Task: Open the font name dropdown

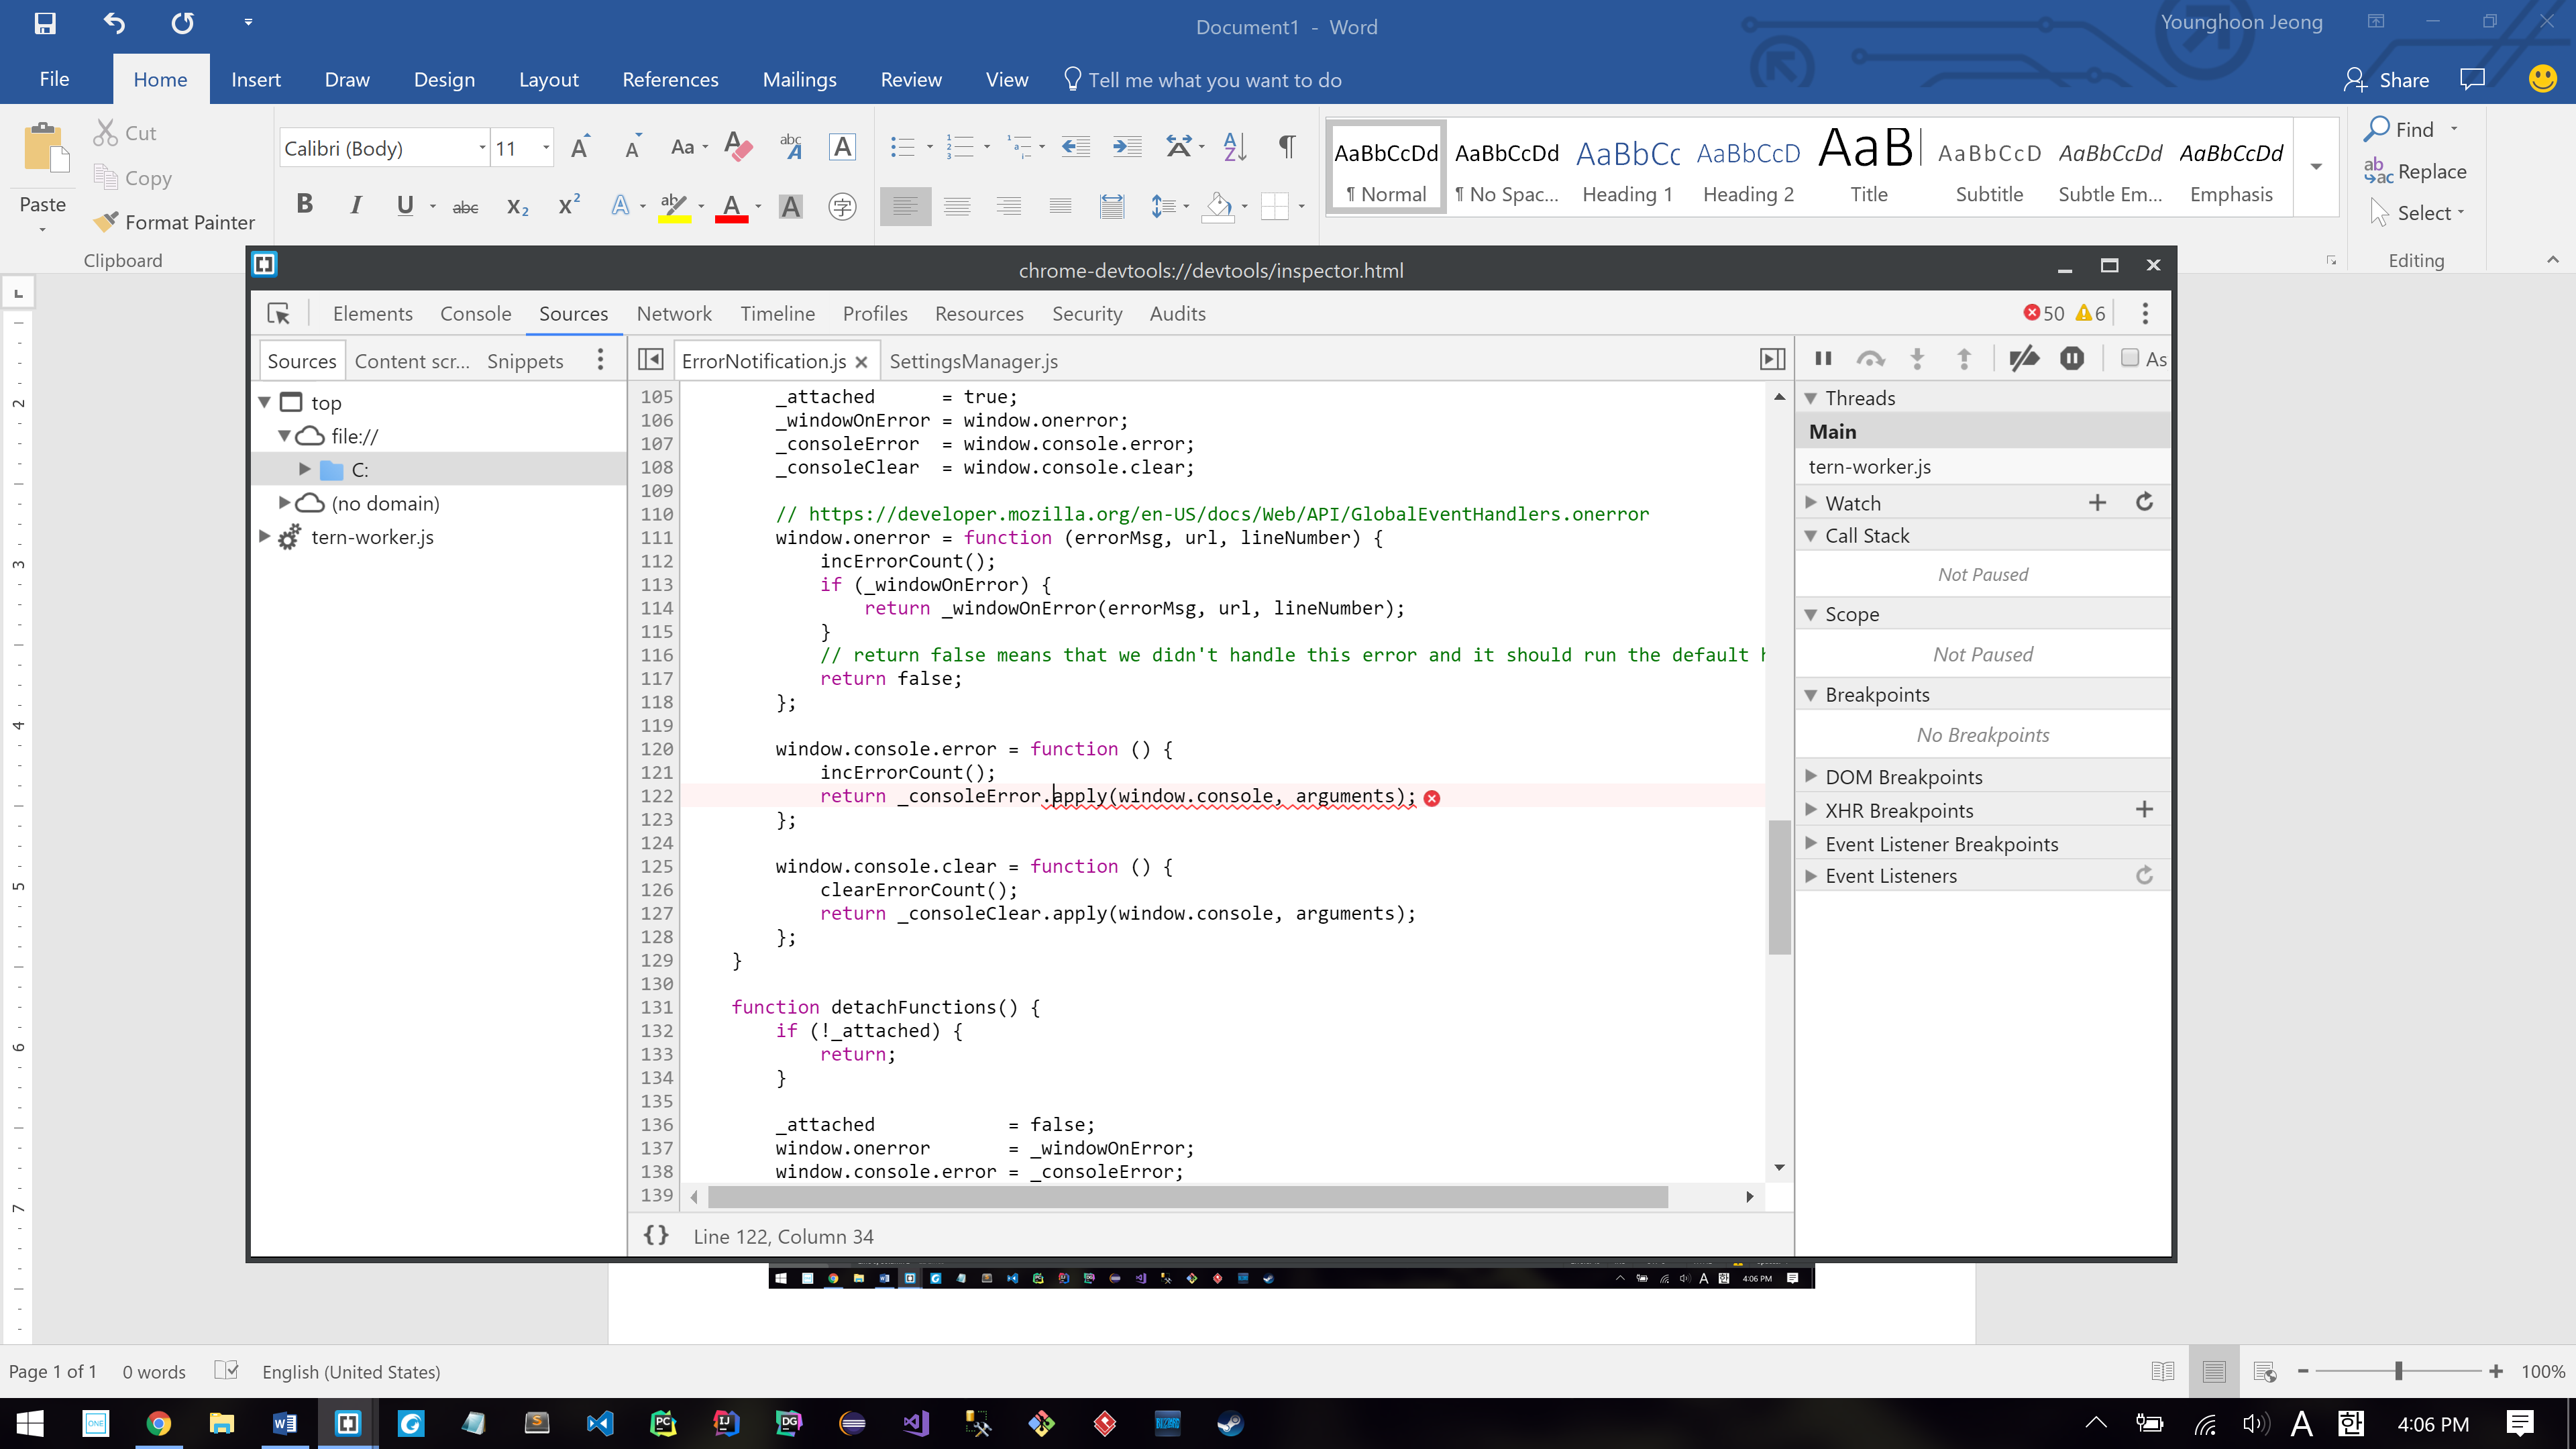Action: tap(482, 149)
